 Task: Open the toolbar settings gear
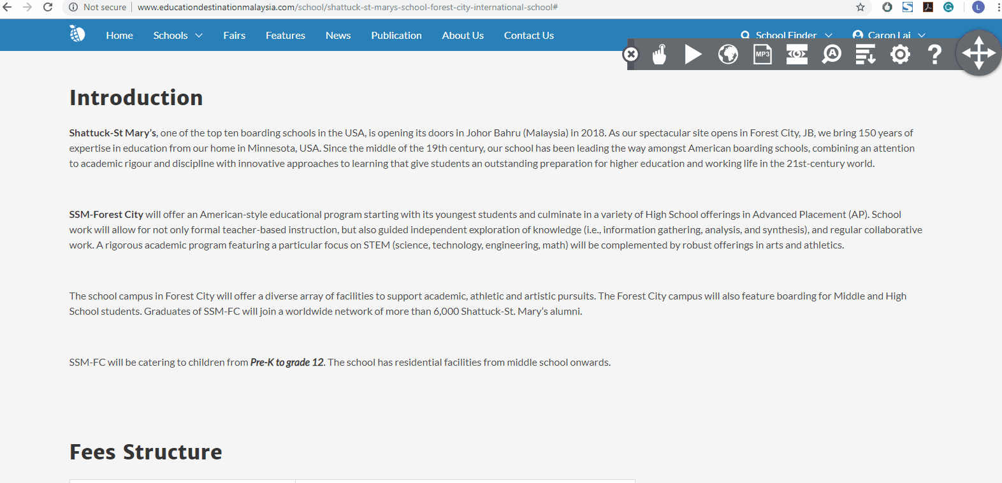[900, 55]
